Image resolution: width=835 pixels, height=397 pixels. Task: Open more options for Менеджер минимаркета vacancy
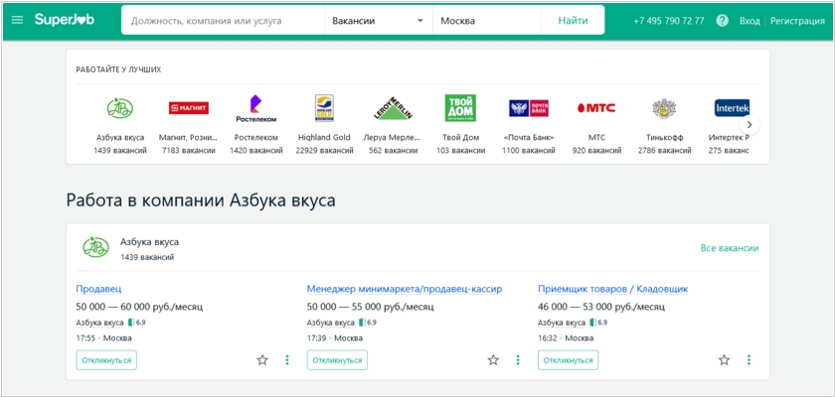click(518, 360)
